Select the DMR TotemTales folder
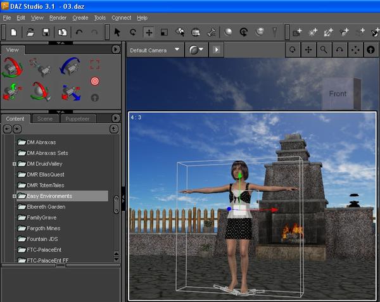Screen dimensions: 380x302 point(41,186)
